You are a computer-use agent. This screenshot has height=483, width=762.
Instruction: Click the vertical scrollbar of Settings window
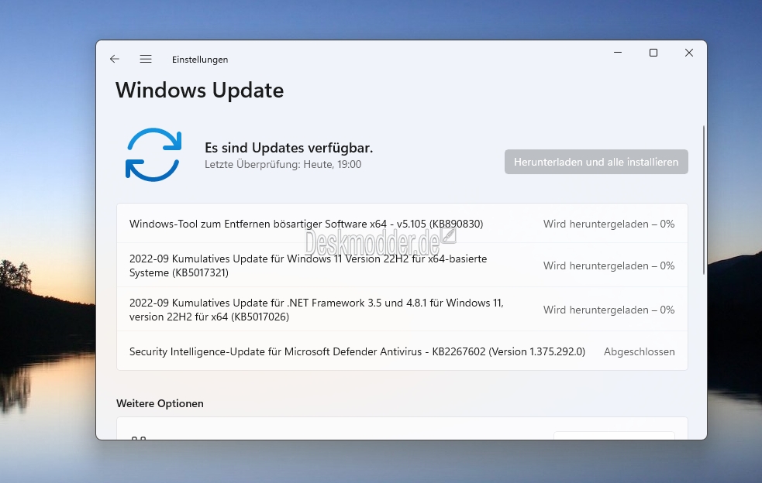point(703,200)
